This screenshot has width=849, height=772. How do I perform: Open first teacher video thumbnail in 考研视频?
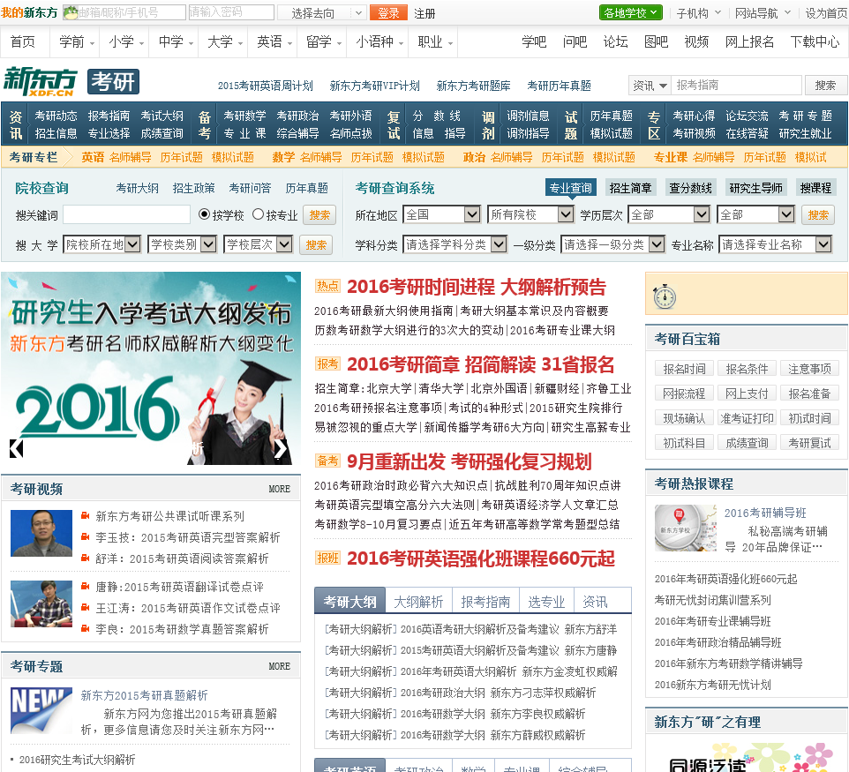[41, 533]
